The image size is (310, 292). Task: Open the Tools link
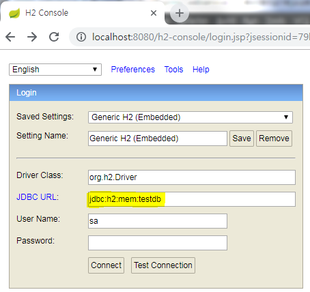pyautogui.click(x=173, y=70)
